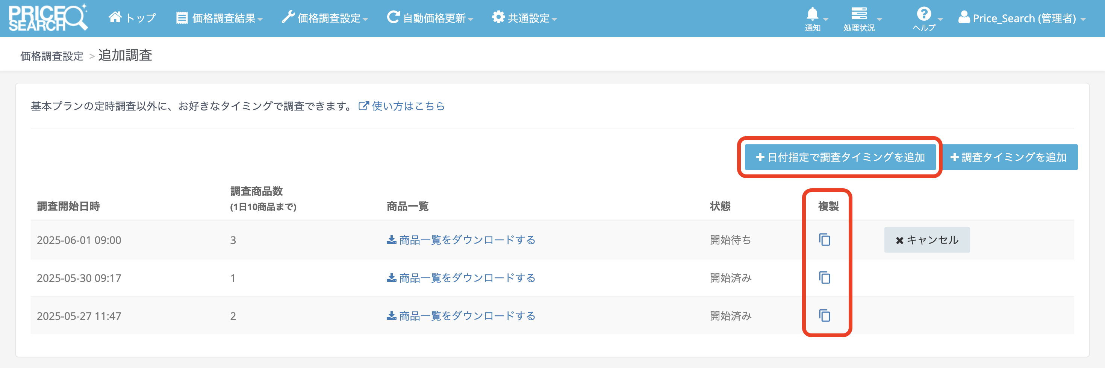1105x368 pixels.
Task: Click 調査タイミングを追加 button
Action: click(x=1008, y=157)
